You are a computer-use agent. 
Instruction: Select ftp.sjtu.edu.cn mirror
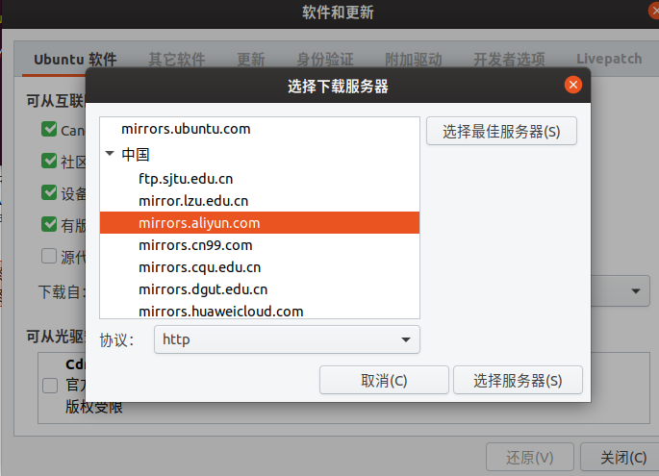tap(260, 179)
